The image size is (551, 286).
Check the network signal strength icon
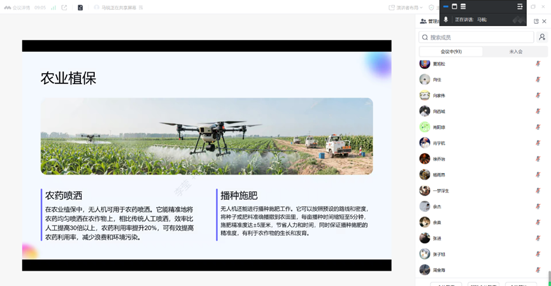click(x=54, y=8)
